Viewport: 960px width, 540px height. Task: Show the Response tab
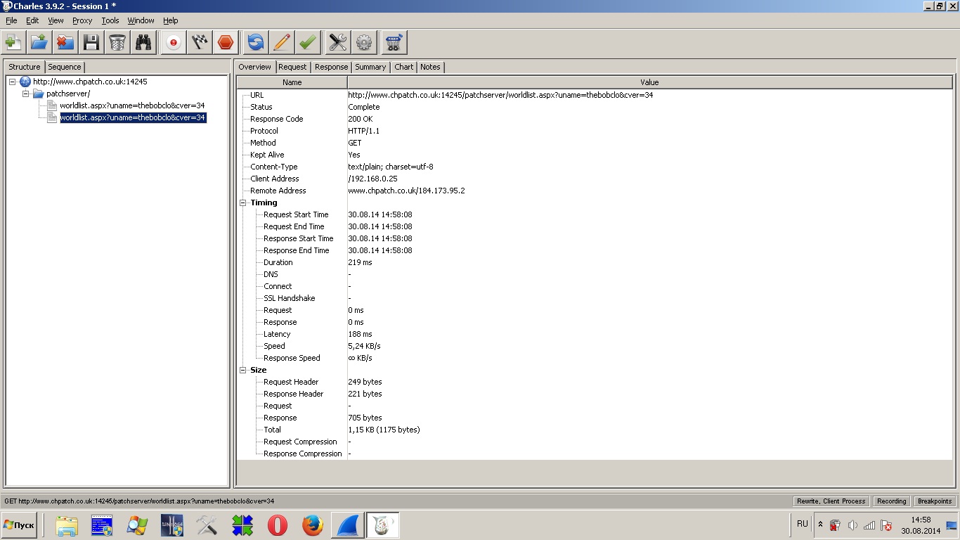click(331, 67)
